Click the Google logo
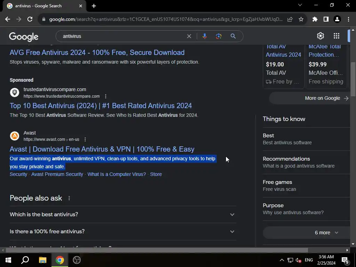 click(x=24, y=37)
